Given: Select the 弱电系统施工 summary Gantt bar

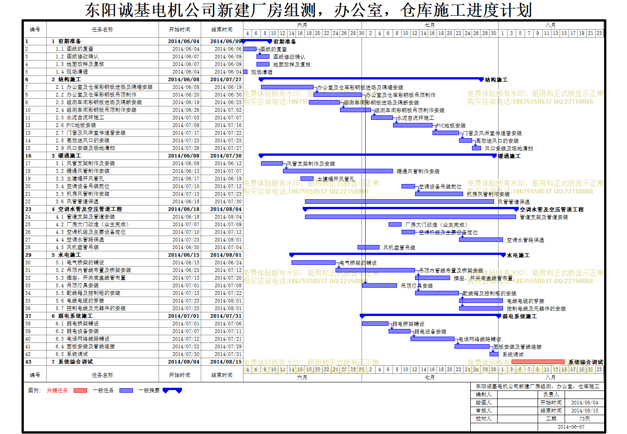Looking at the screenshot, I should [430, 316].
